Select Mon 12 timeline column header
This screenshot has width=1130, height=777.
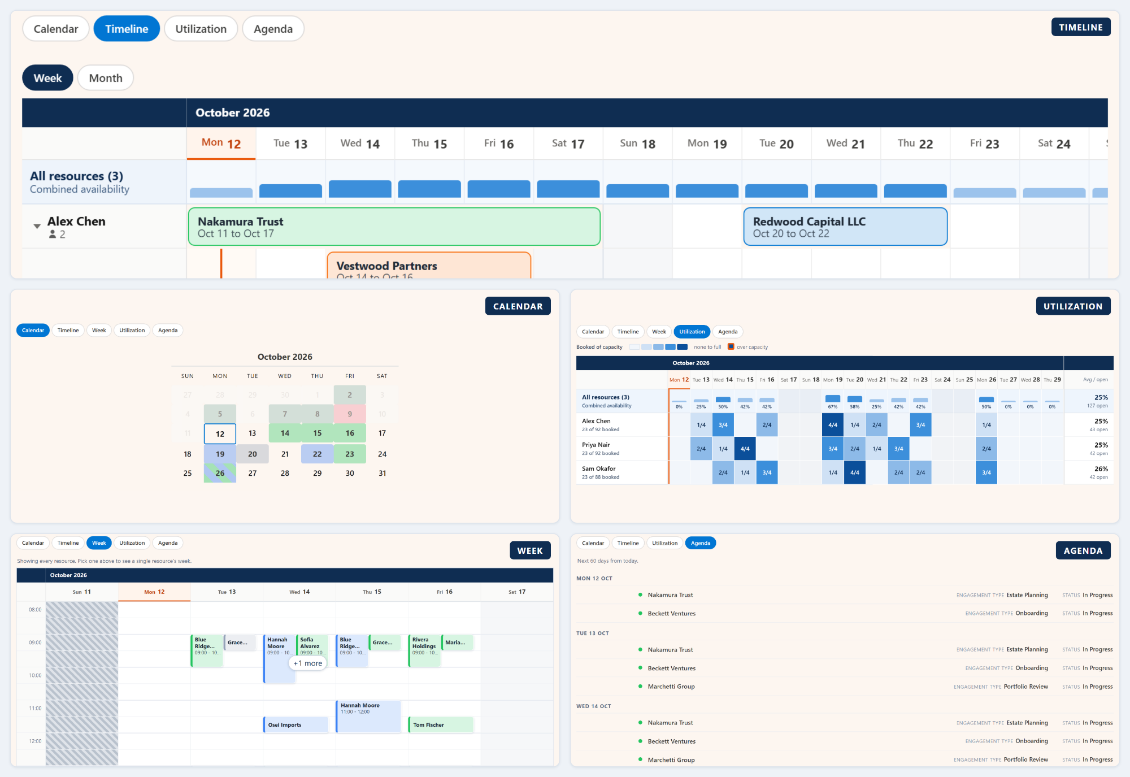pyautogui.click(x=221, y=144)
